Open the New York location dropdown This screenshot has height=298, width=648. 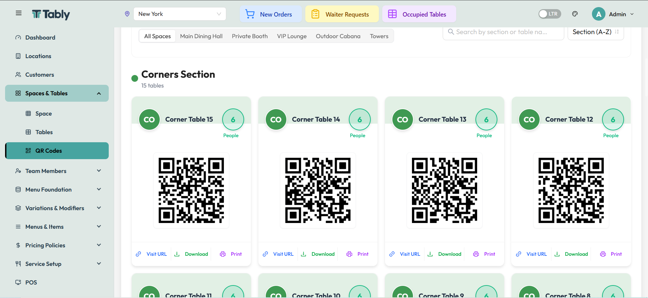[x=180, y=14]
